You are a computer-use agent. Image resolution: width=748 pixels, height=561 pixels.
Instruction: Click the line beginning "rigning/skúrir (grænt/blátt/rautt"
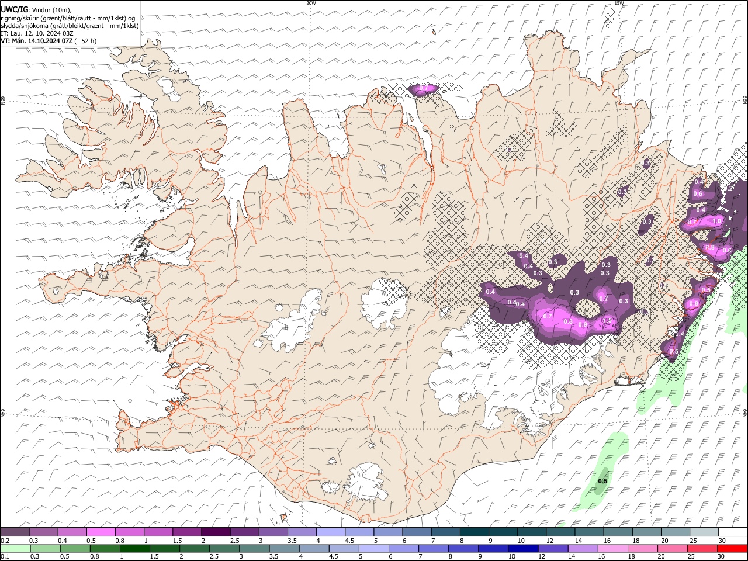click(68, 18)
